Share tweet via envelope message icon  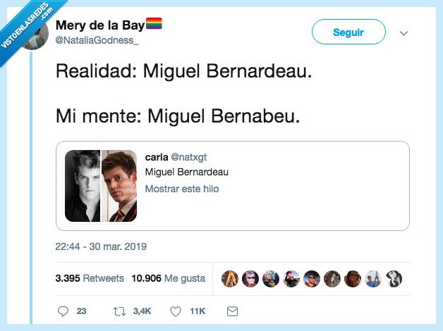point(232,311)
